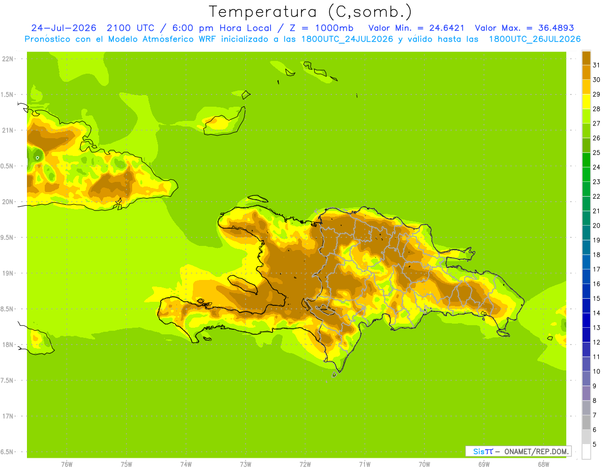Click the "20N" latitude label
610x471 pixels.
click(x=8, y=202)
